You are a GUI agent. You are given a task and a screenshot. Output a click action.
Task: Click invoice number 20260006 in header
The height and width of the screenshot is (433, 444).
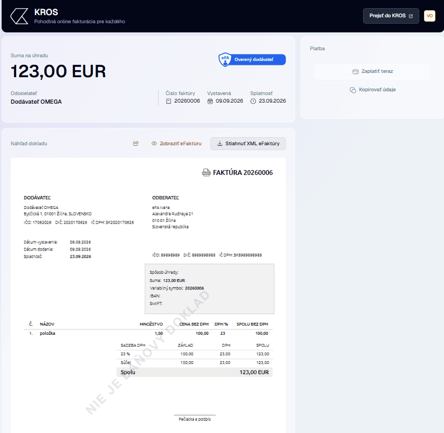point(187,101)
